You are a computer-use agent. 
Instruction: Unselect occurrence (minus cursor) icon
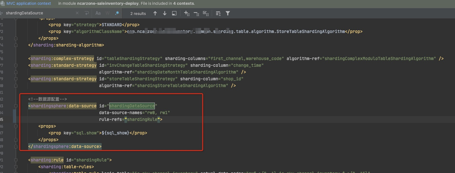point(197,13)
